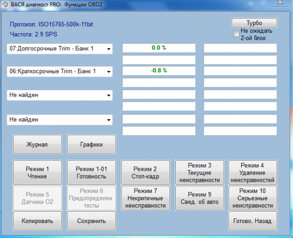Screen dimensions: 293x238
Task: Select Режим 1 Чтение
Action: click(37, 172)
